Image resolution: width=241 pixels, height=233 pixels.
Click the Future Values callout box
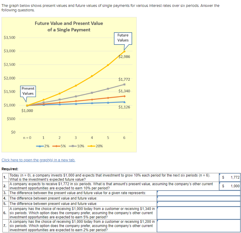coord(123,38)
